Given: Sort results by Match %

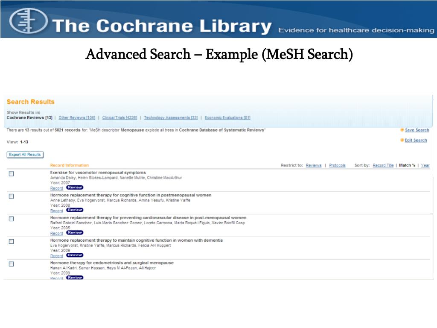Looking at the screenshot, I should (x=407, y=165).
